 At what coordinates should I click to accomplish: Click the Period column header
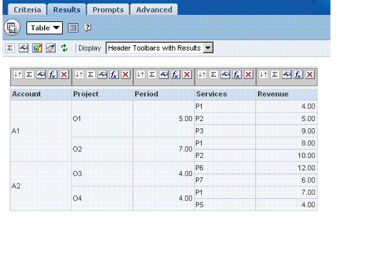(164, 94)
